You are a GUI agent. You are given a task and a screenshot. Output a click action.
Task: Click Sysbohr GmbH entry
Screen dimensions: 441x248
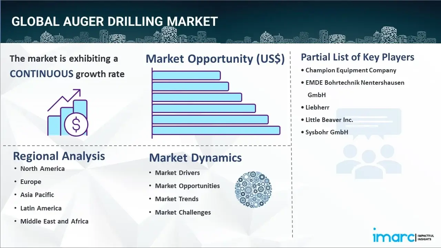[327, 132]
